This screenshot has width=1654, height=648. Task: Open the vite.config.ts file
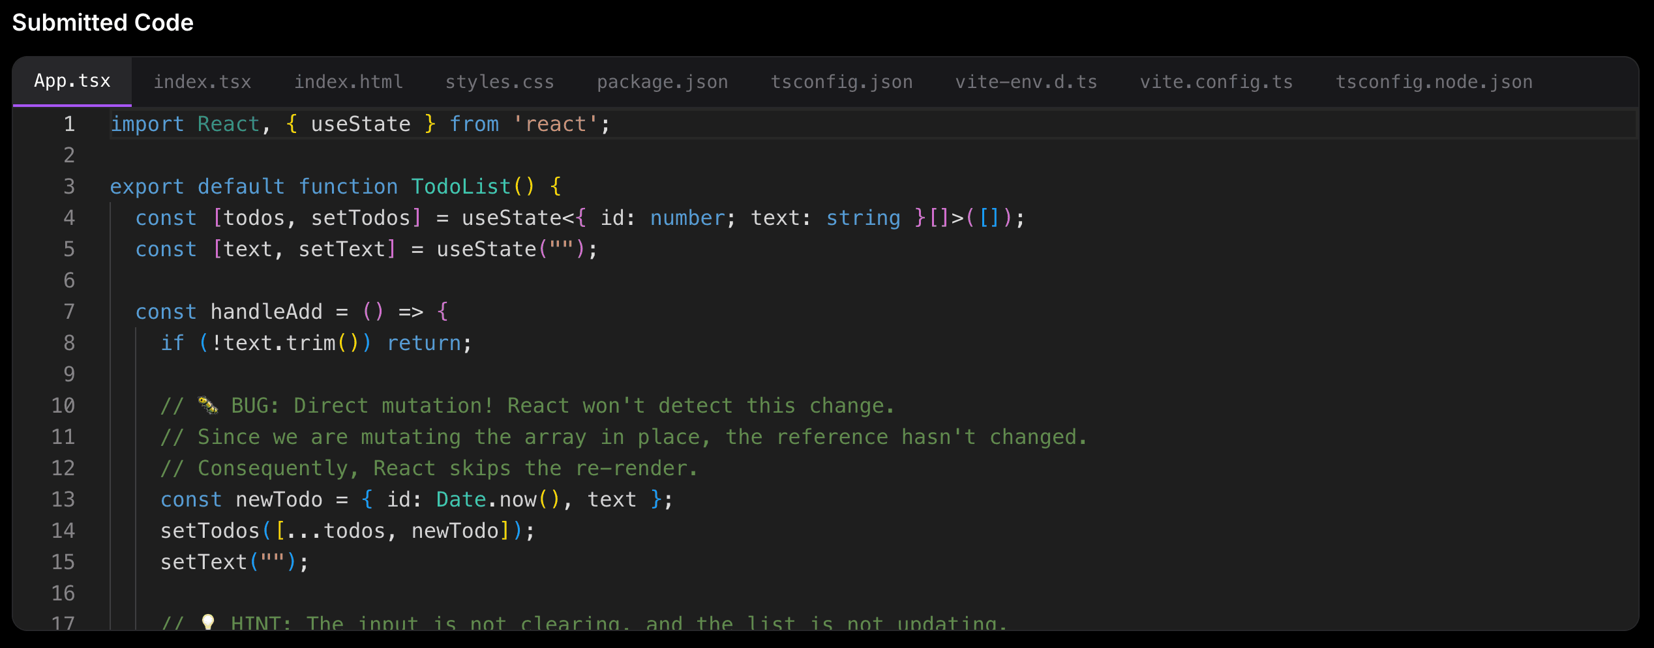click(x=1216, y=81)
